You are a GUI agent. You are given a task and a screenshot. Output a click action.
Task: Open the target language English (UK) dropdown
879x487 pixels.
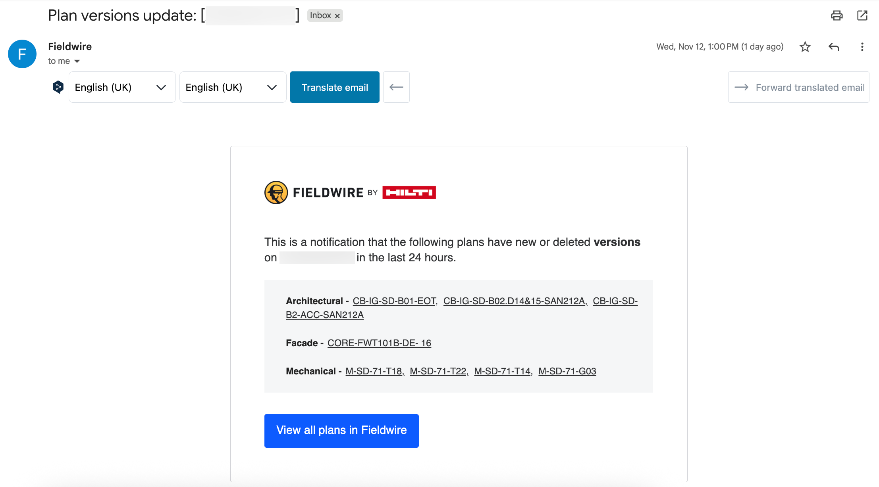click(x=233, y=87)
